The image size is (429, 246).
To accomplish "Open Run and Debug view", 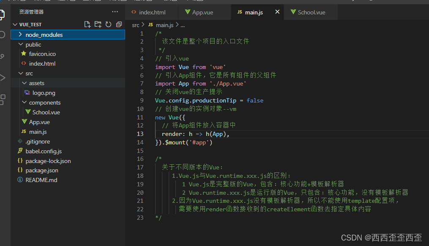I will 3,77.
